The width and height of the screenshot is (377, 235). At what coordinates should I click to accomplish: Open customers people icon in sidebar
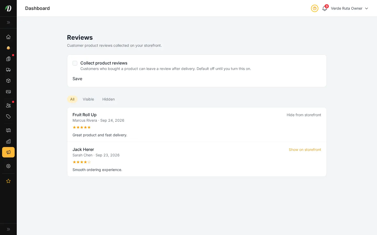point(8,105)
